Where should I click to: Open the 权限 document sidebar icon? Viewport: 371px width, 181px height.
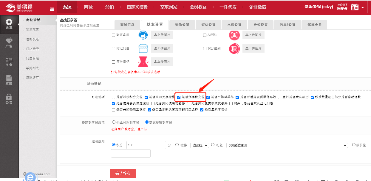9,80
